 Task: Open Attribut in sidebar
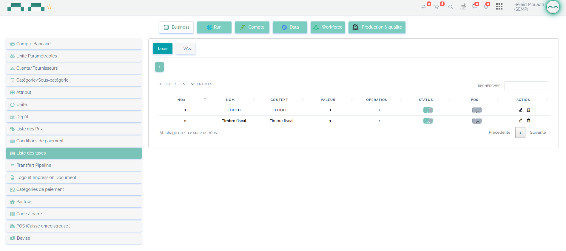pyautogui.click(x=74, y=92)
